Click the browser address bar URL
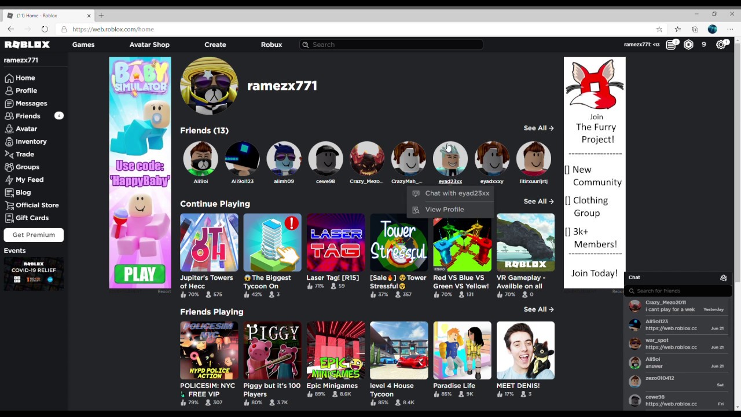Viewport: 741px width, 417px height. [x=113, y=29]
